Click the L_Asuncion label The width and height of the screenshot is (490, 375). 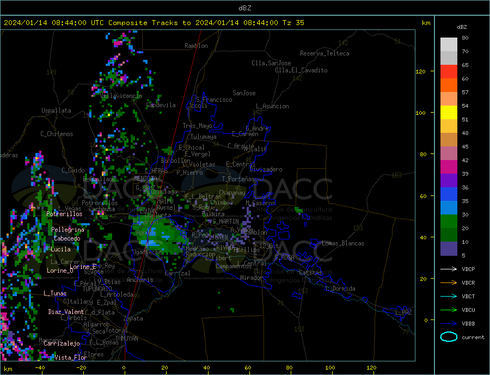(272, 106)
